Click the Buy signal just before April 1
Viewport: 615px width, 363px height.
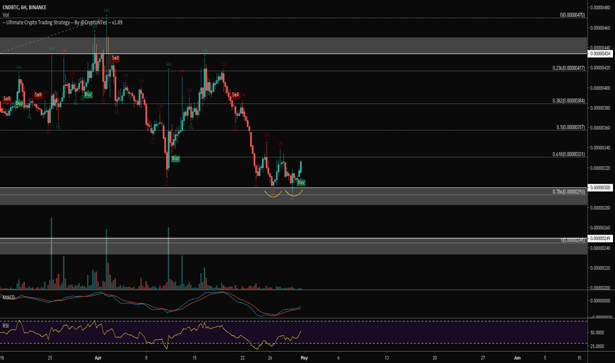point(88,94)
